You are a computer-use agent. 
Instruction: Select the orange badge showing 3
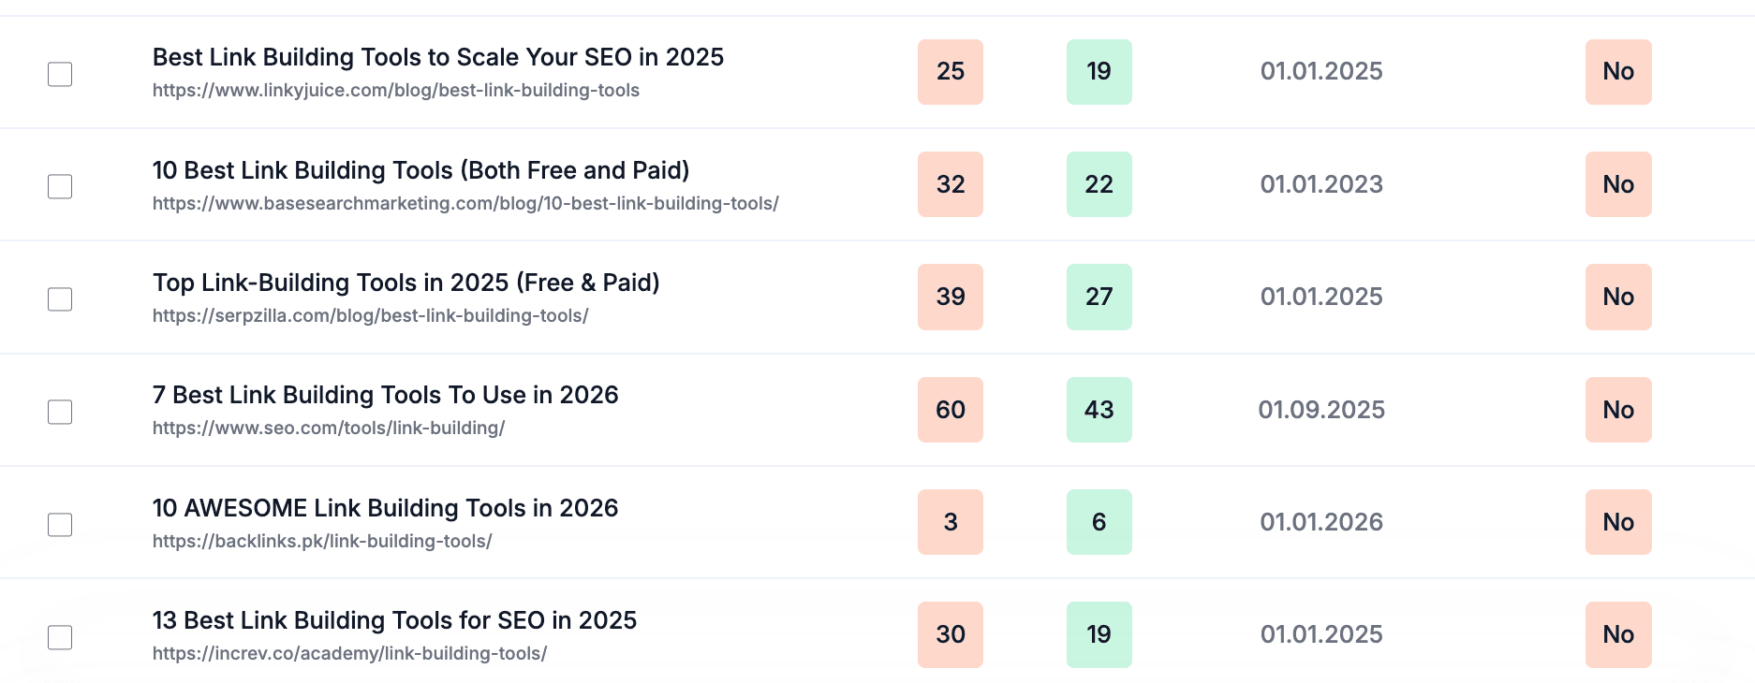point(950,522)
